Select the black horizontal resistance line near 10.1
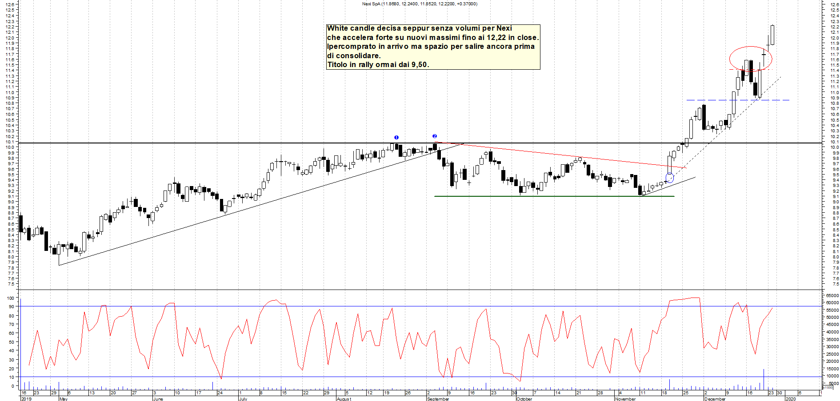Image resolution: width=840 pixels, height=401 pixels. 420,143
